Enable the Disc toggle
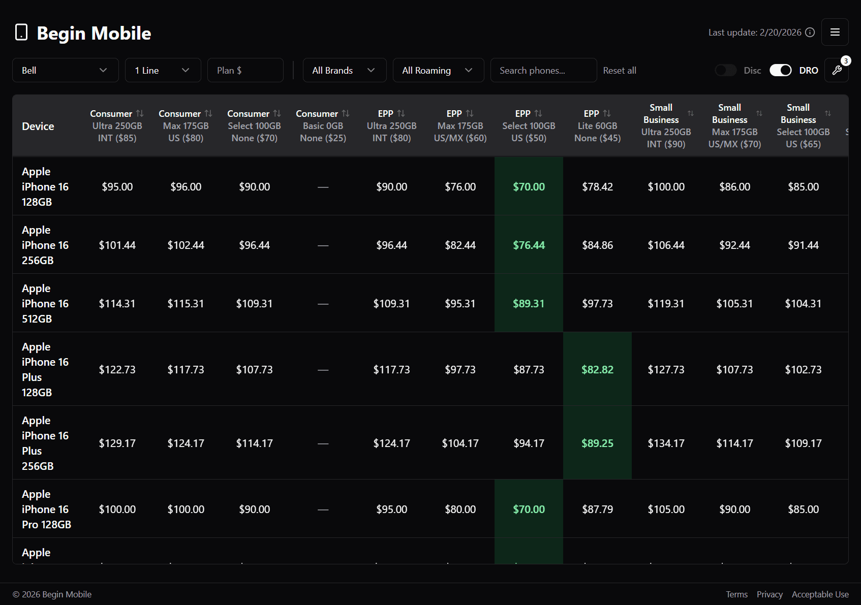The height and width of the screenshot is (605, 861). tap(726, 70)
